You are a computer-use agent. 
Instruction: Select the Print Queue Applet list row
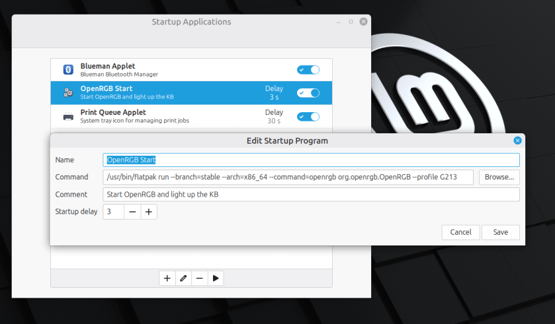[x=165, y=117]
